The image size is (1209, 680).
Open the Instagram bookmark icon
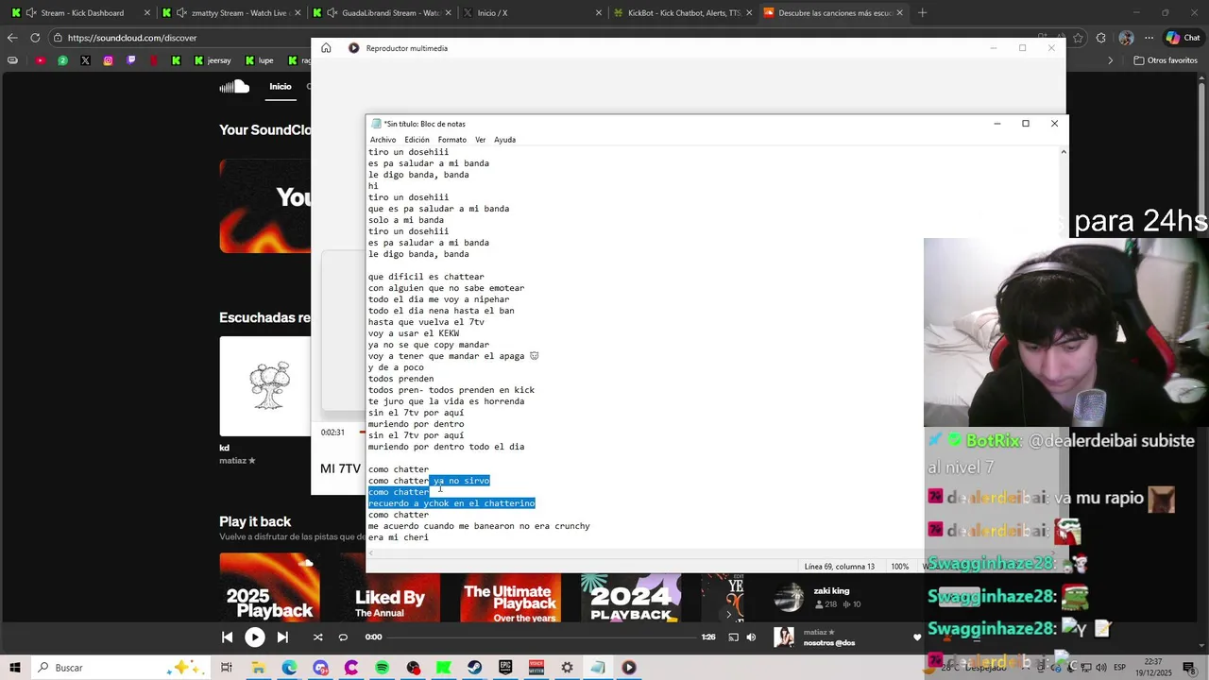coord(108,60)
